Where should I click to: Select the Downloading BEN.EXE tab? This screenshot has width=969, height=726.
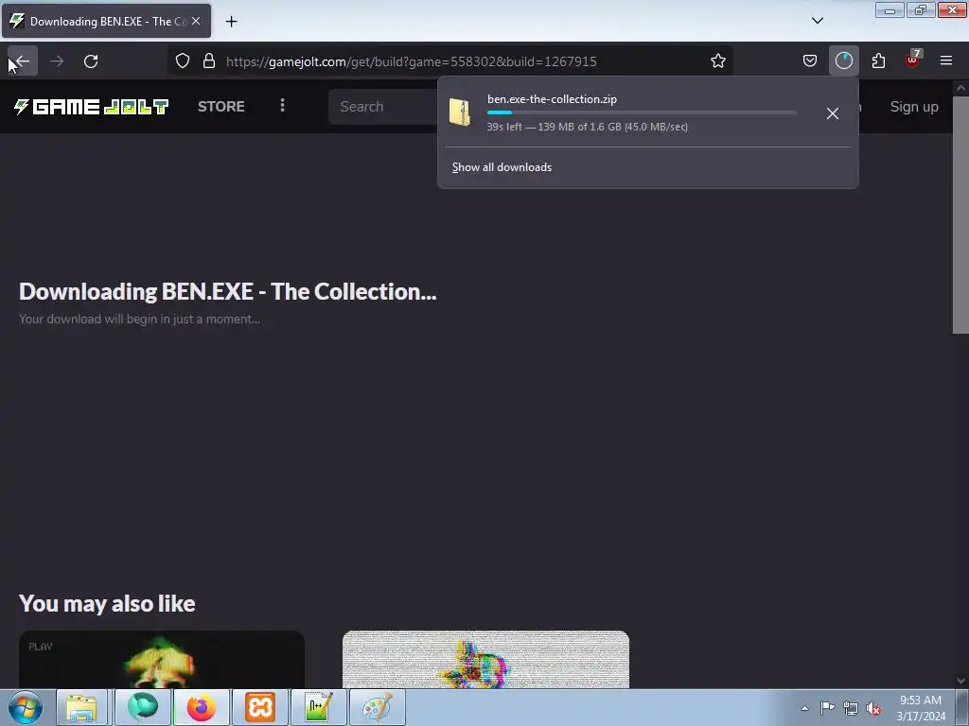coord(106,21)
